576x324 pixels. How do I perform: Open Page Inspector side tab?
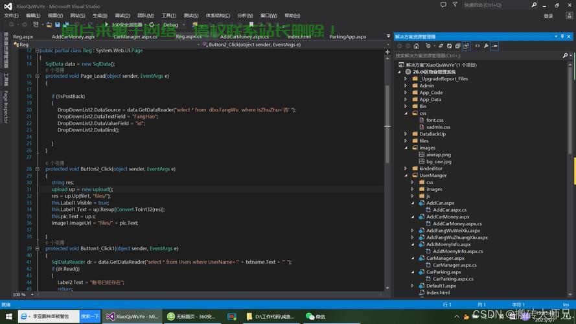(x=6, y=106)
